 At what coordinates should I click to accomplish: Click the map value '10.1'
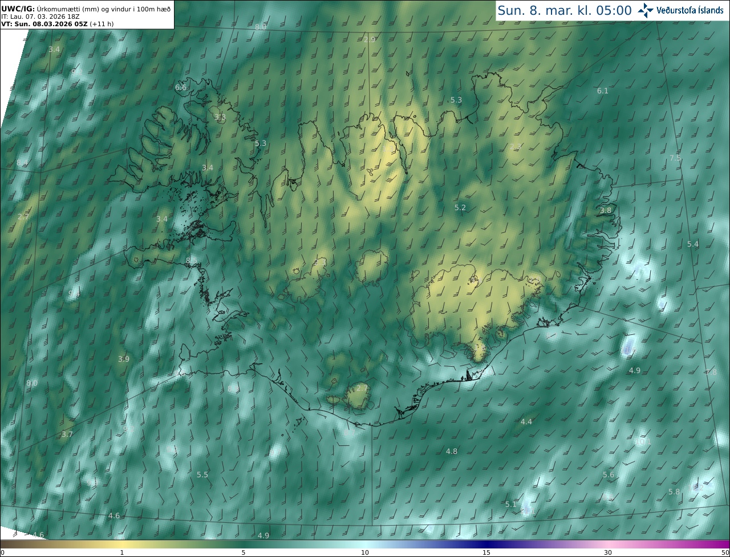643,441
